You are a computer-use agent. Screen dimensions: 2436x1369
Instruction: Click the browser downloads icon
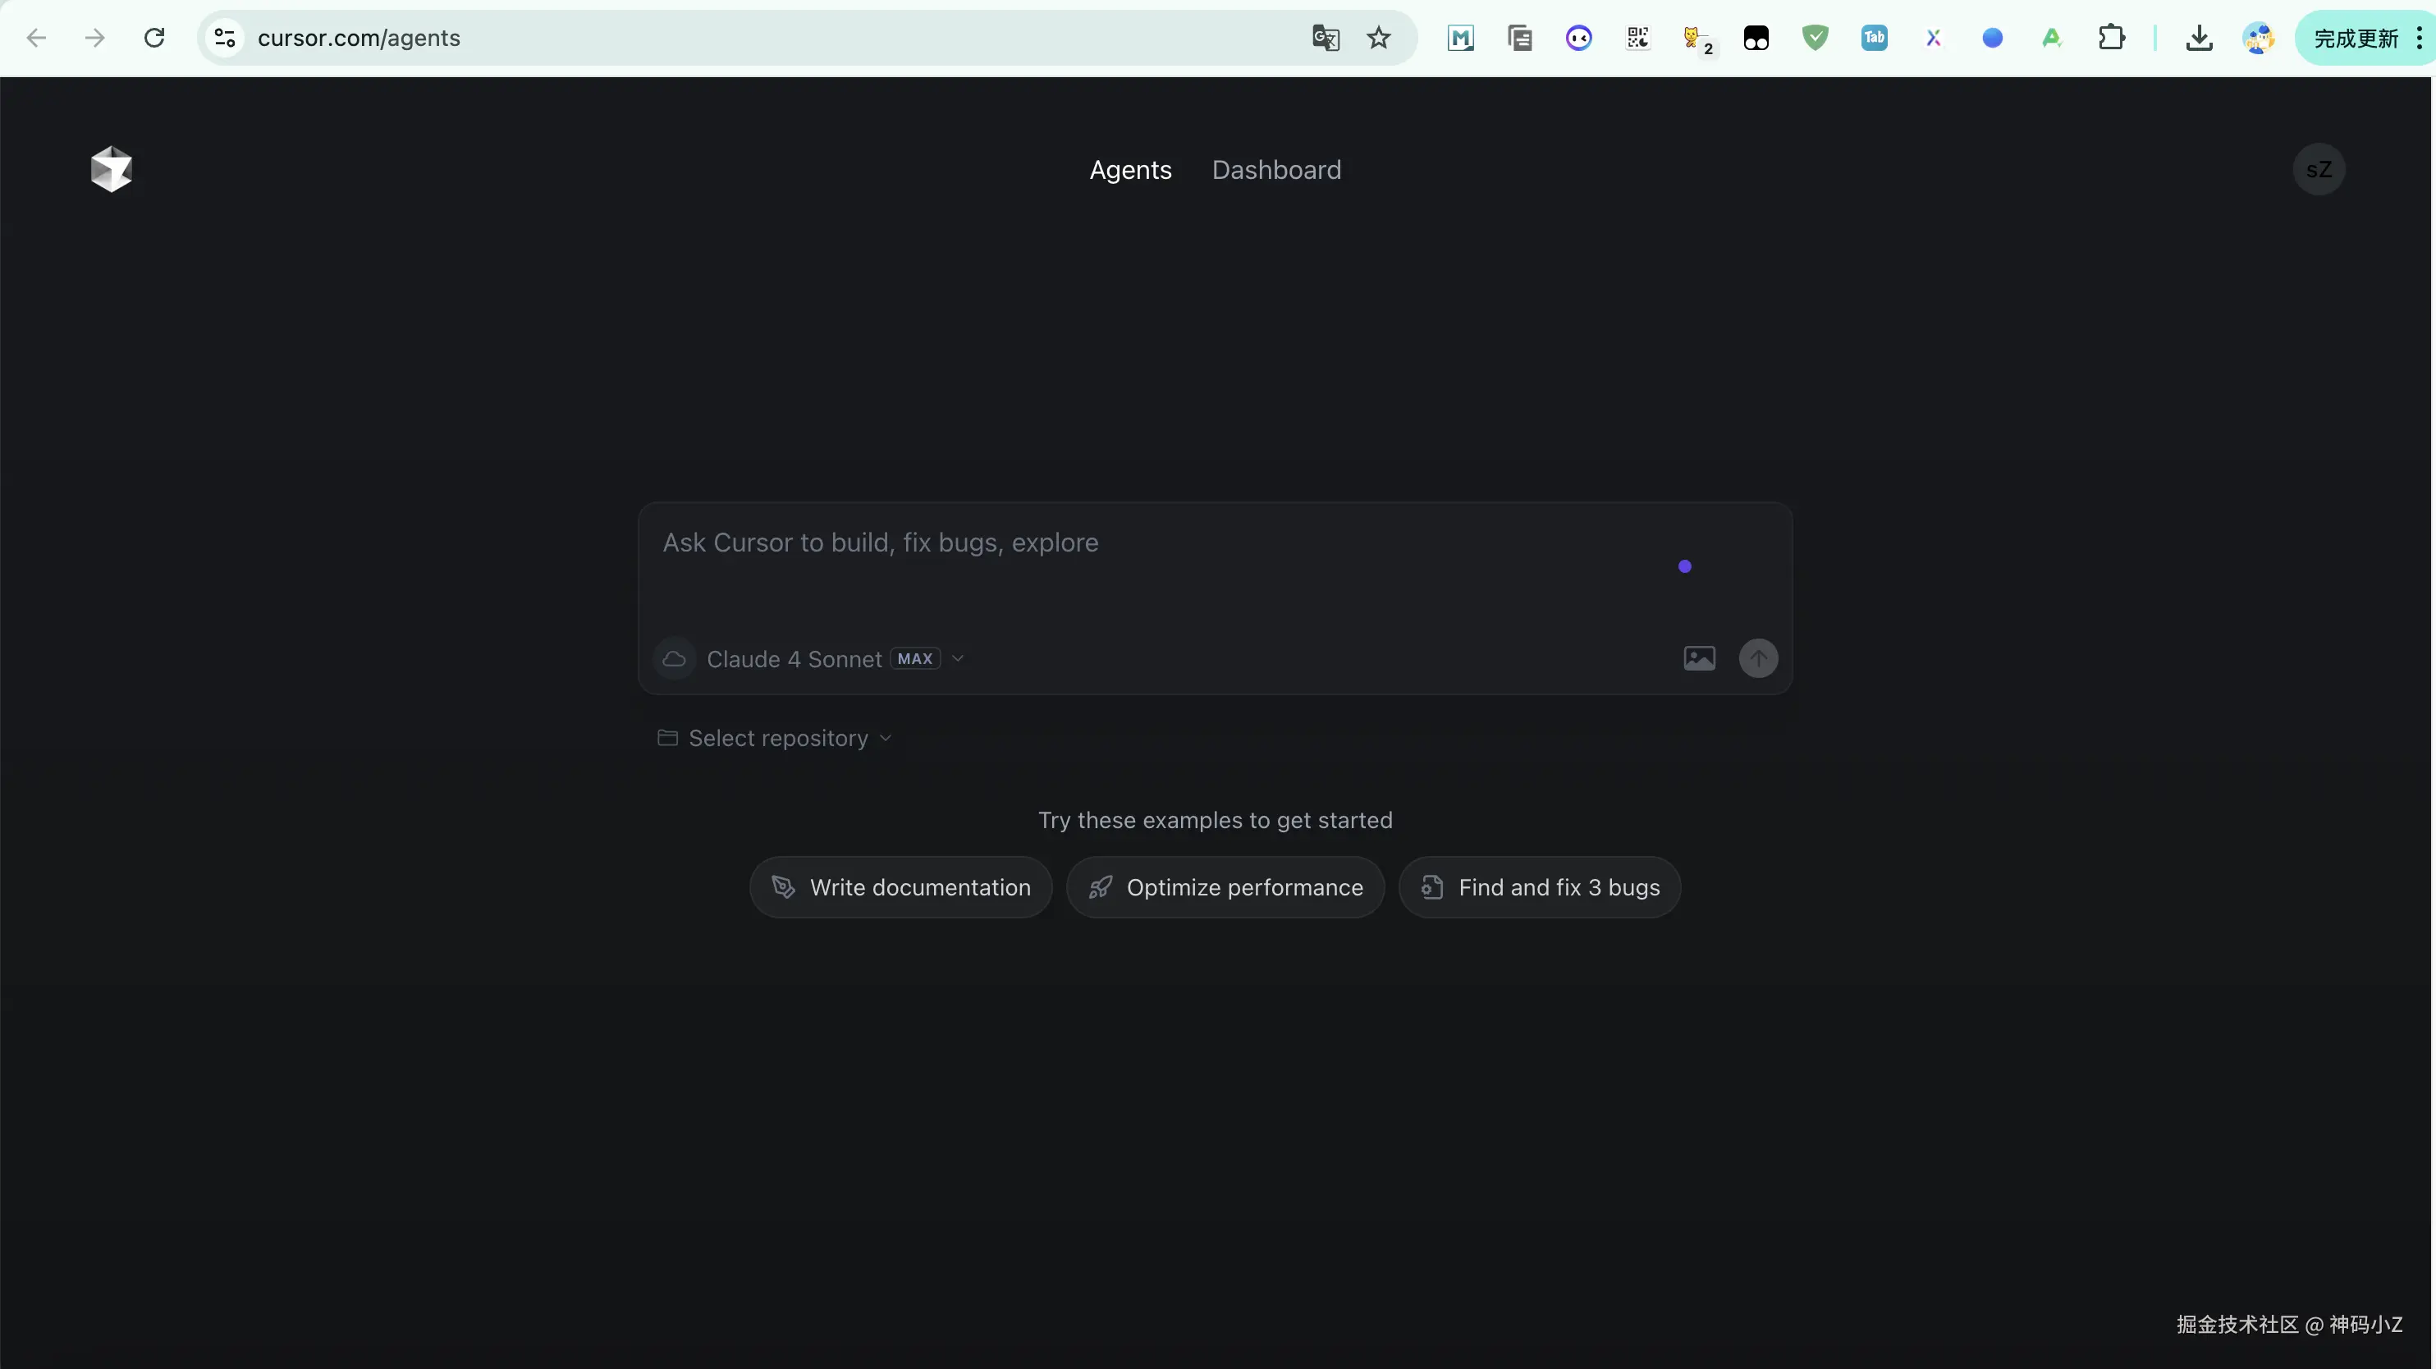(x=2199, y=38)
